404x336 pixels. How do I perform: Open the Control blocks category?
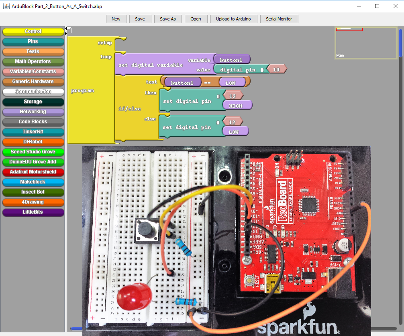click(33, 31)
